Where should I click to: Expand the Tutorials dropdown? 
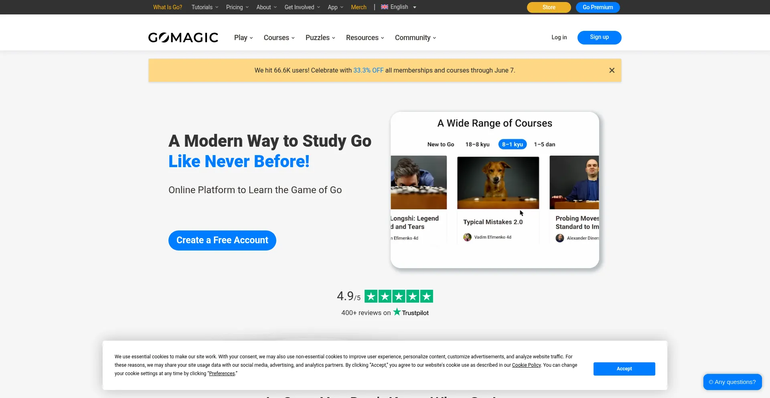click(x=205, y=7)
